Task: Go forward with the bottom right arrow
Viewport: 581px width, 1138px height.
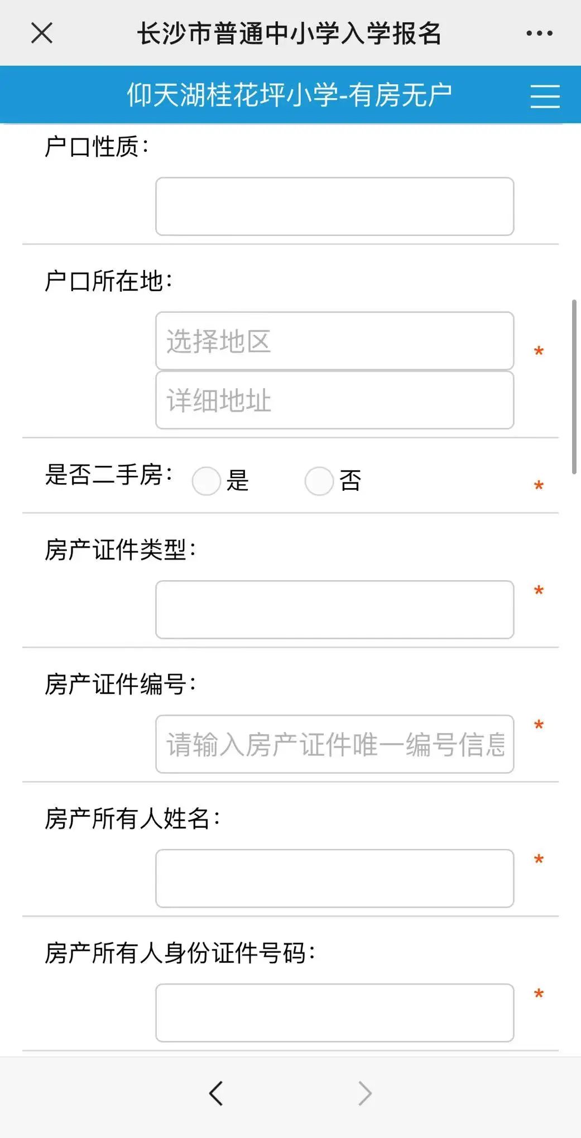Action: pyautogui.click(x=364, y=1093)
